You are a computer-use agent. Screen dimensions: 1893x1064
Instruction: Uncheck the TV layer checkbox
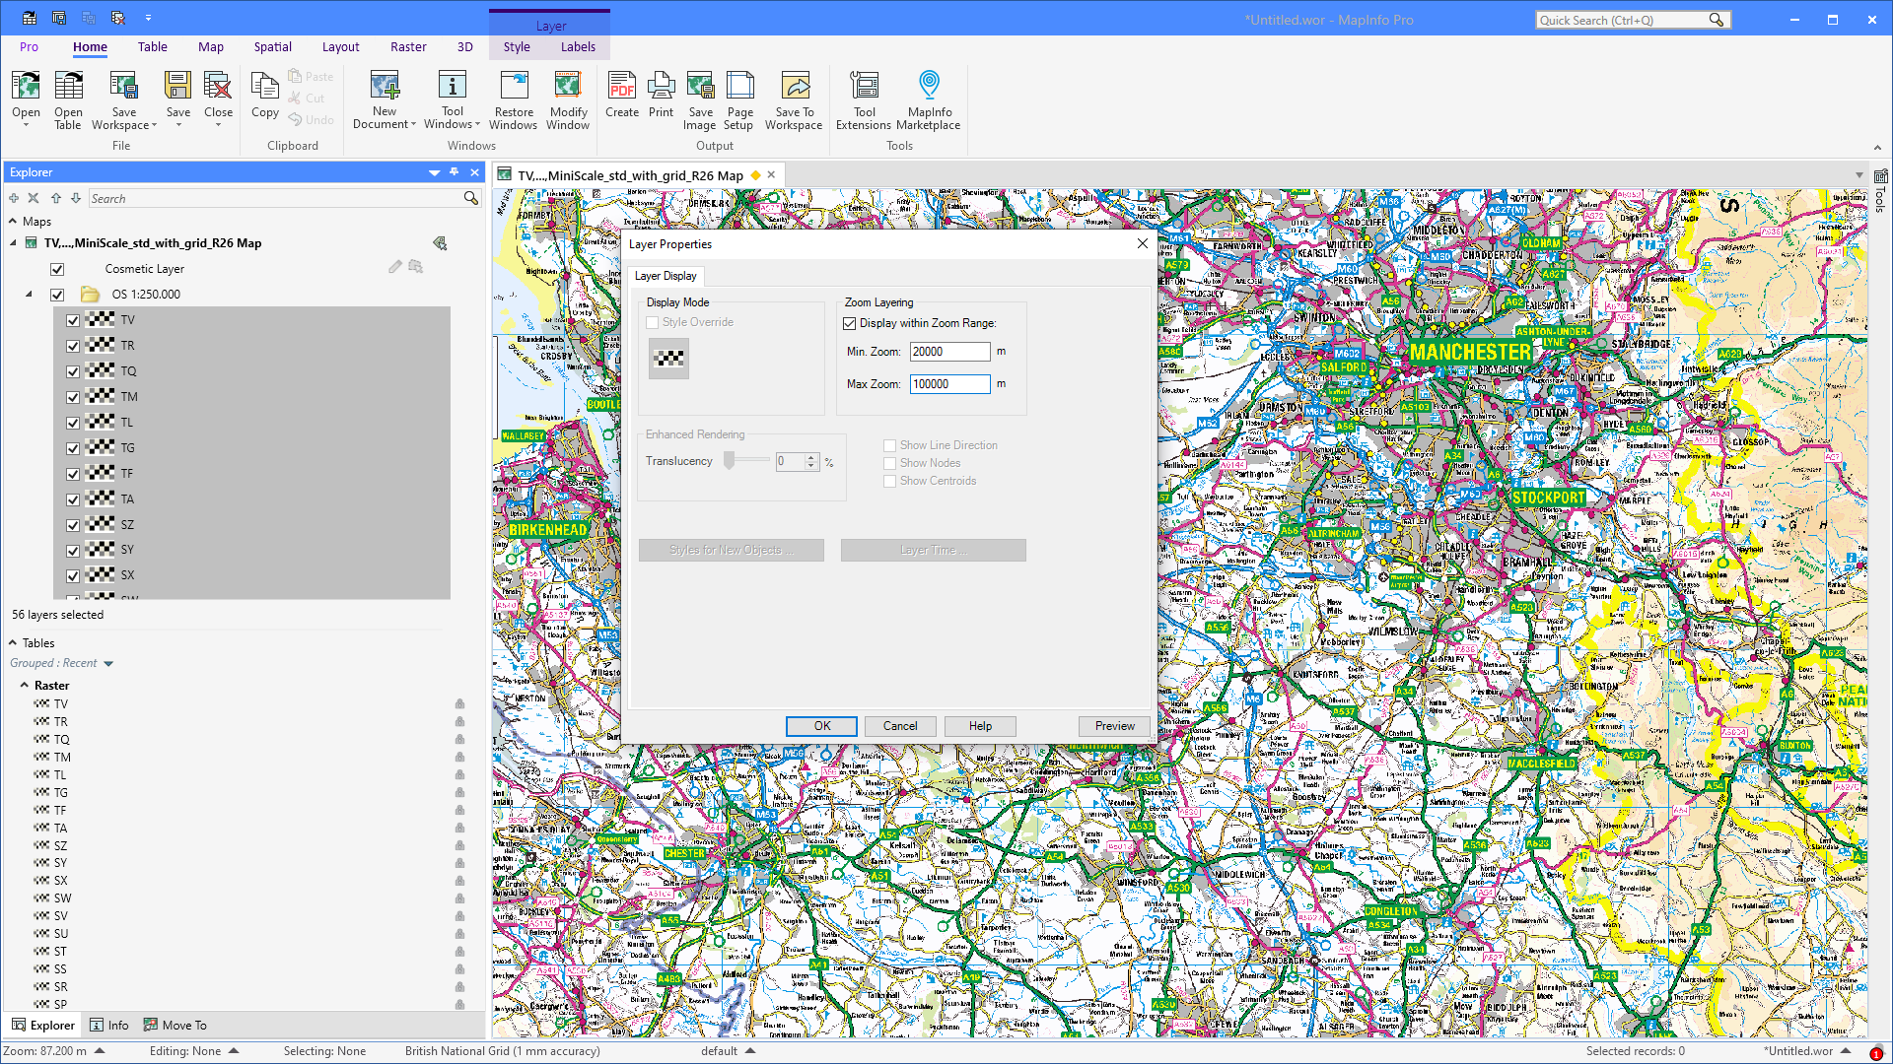pyautogui.click(x=73, y=320)
